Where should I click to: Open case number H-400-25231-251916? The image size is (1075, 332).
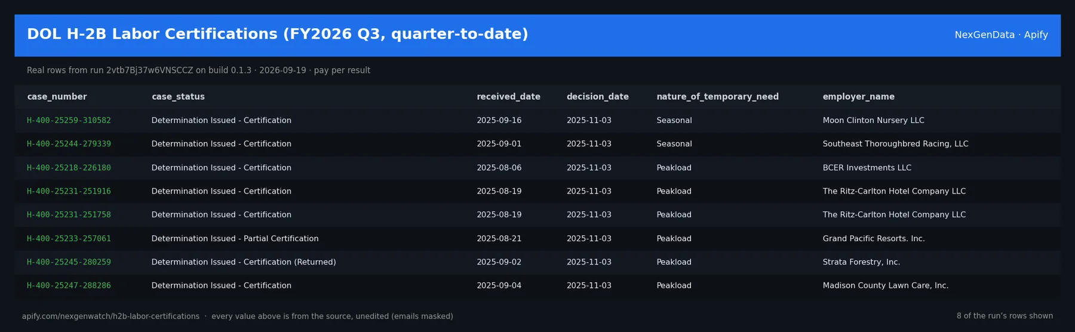click(x=69, y=191)
